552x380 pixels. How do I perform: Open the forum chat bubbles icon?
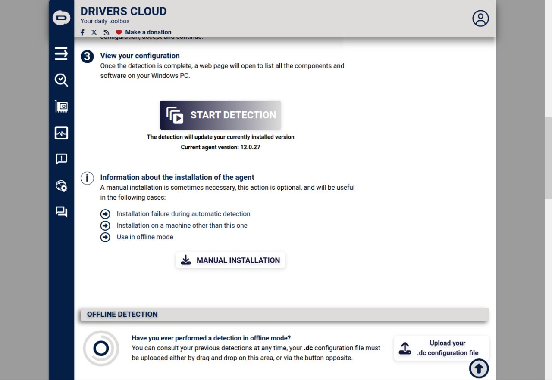coord(61,212)
